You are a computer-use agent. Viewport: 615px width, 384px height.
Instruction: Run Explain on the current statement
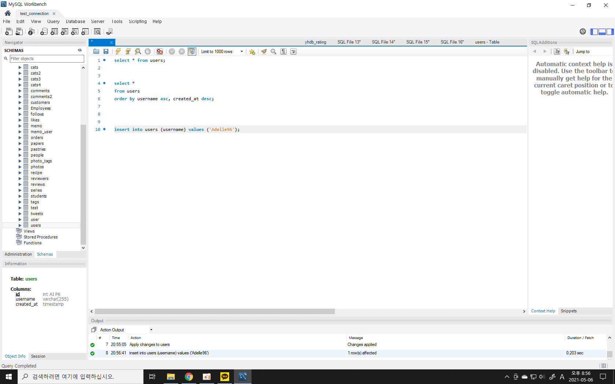[x=138, y=52]
